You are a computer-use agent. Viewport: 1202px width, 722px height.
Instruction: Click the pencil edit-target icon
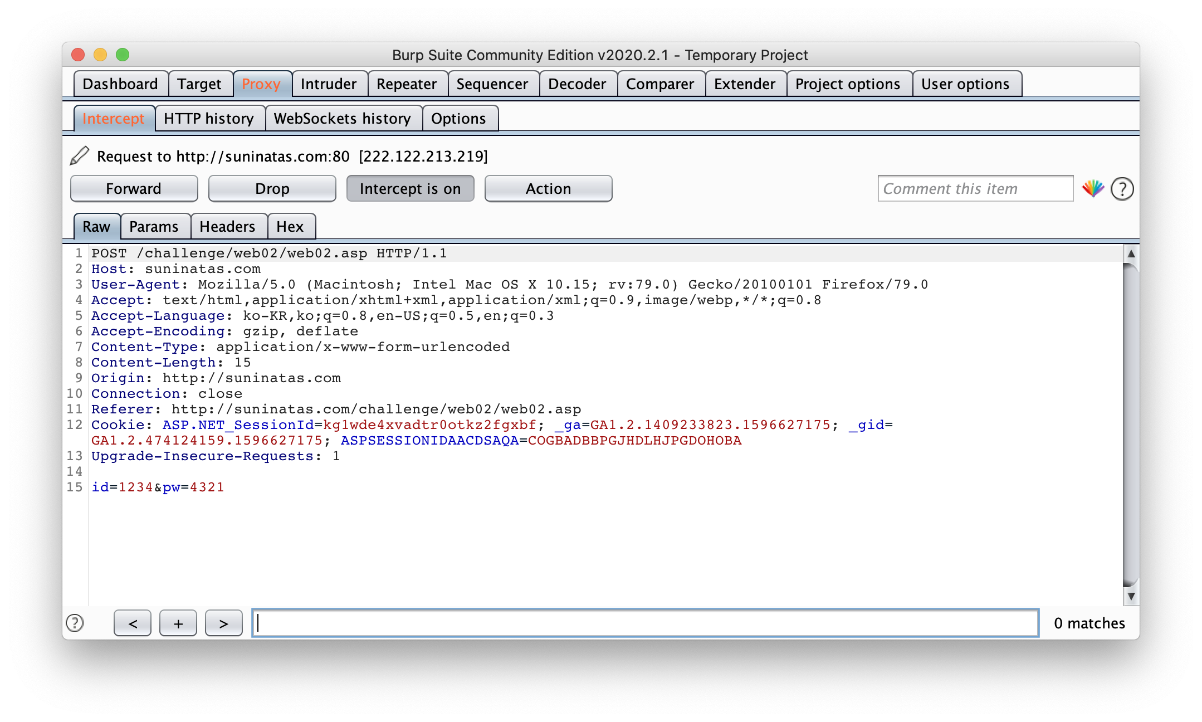(80, 155)
